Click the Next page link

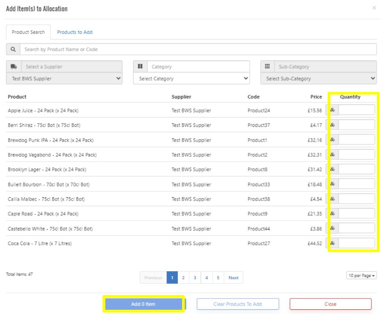click(233, 278)
